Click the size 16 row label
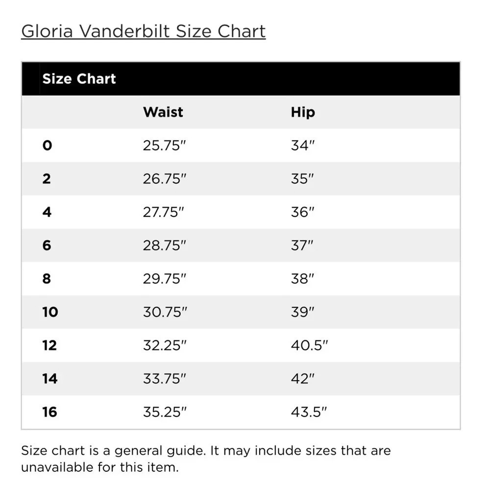The width and height of the screenshot is (490, 490). click(x=49, y=412)
